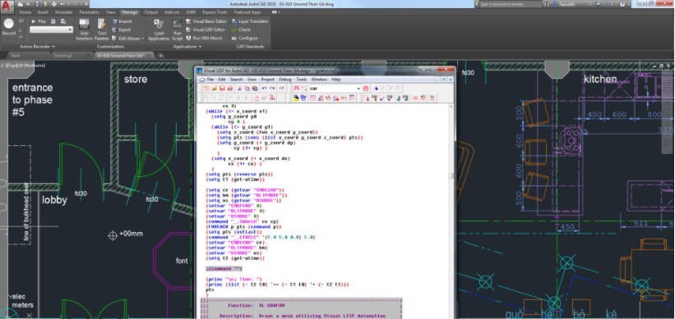The height and width of the screenshot is (319, 675).
Task: Click the Save File icon in Visual LISP toolbar
Action: click(222, 89)
